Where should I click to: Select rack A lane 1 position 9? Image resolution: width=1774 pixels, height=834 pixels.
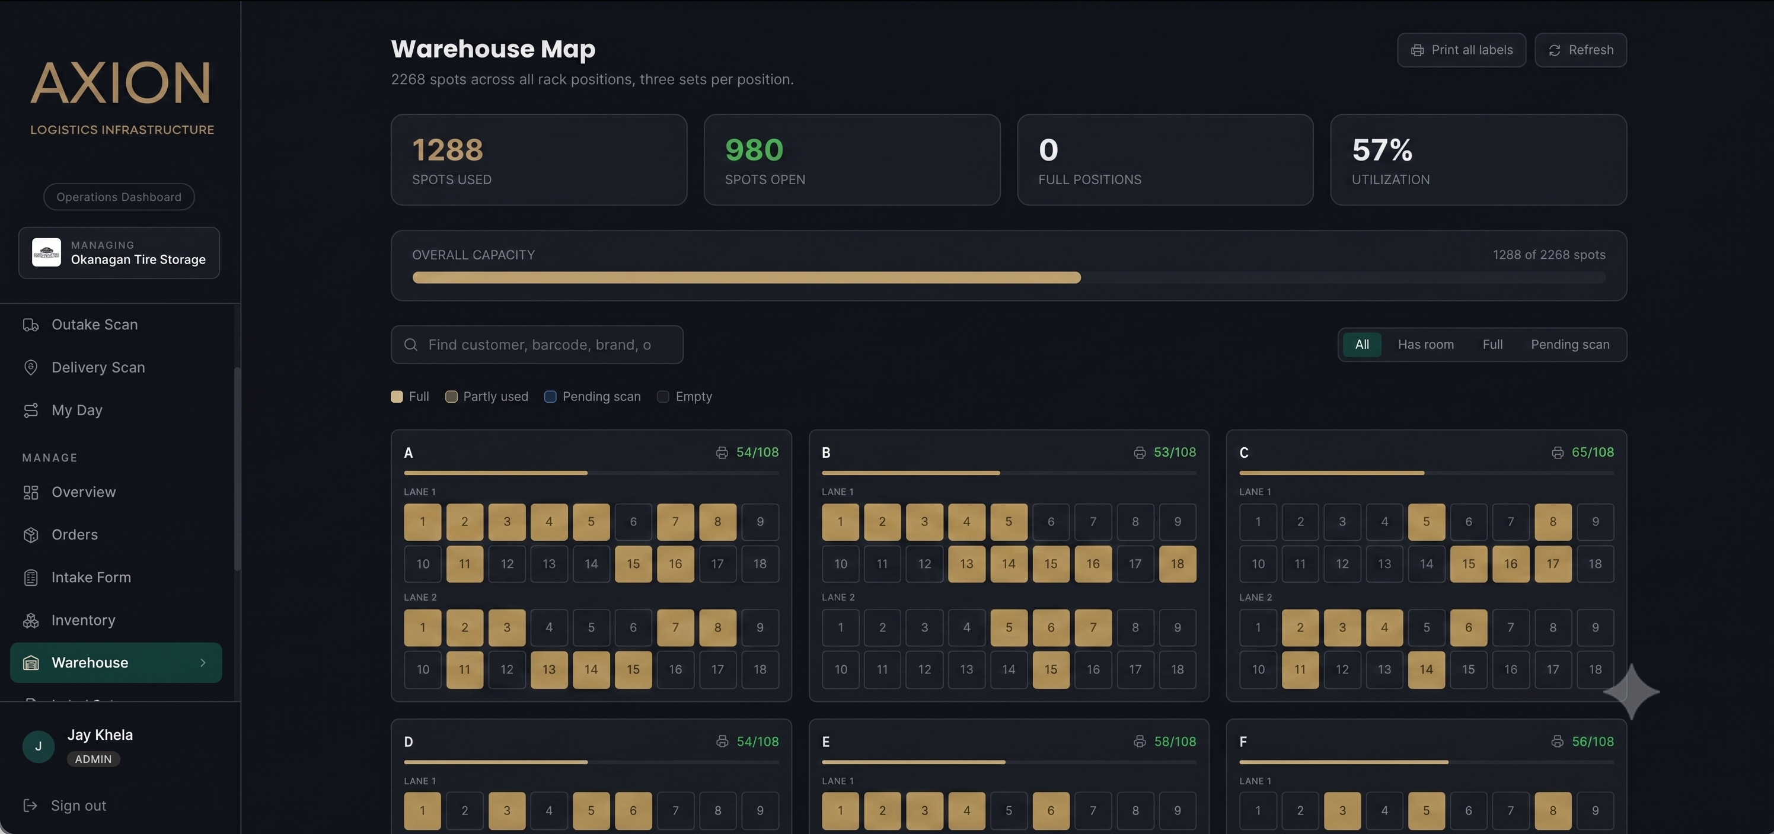[x=760, y=522]
